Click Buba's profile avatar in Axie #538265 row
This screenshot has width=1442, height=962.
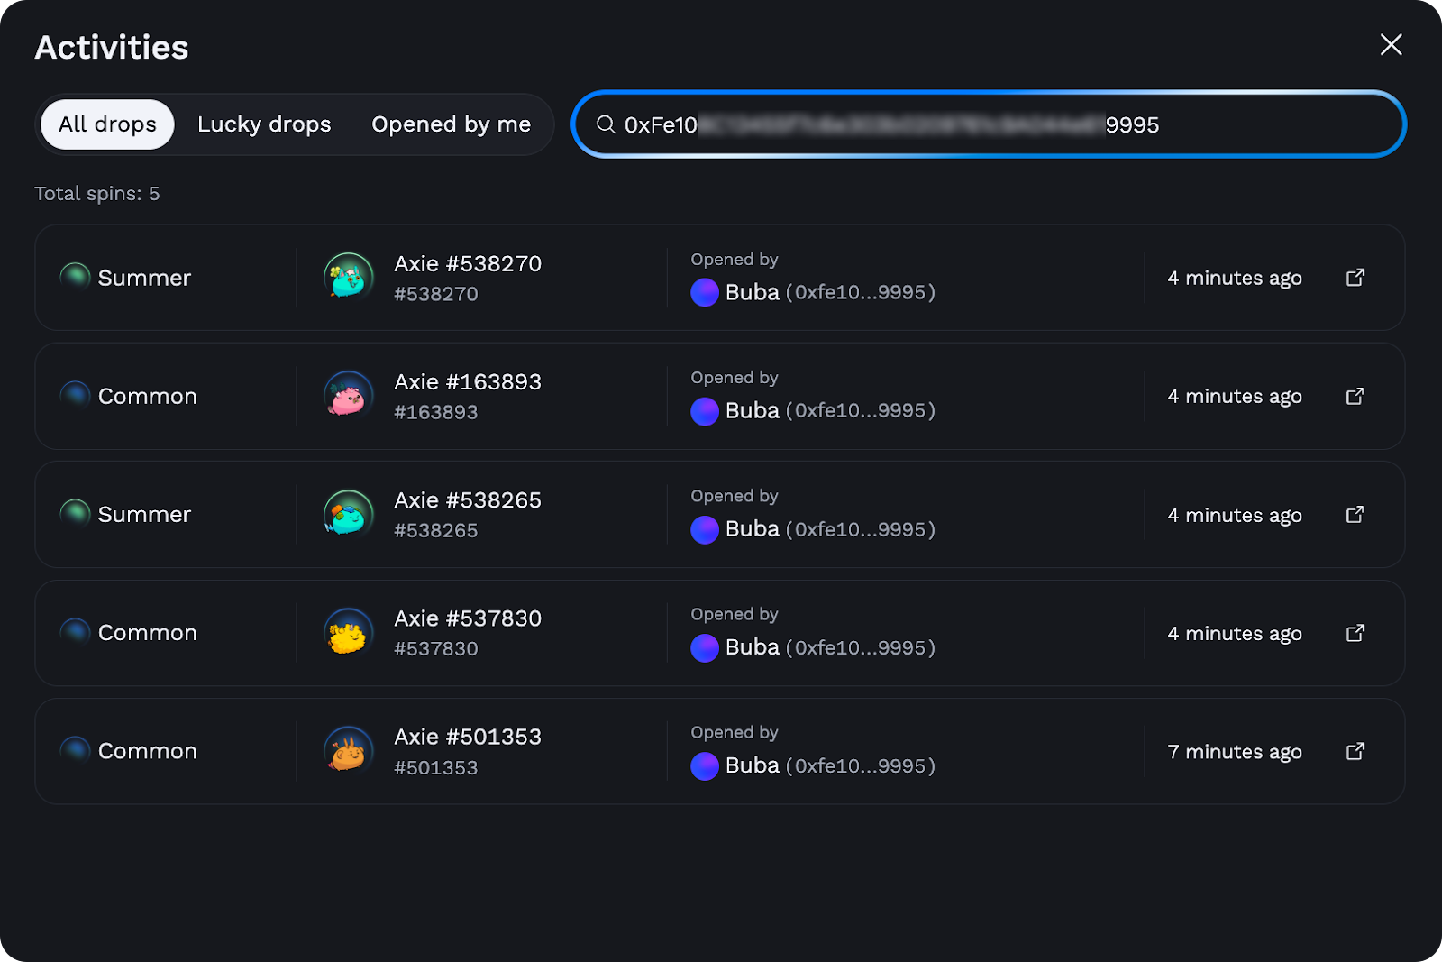tap(705, 529)
